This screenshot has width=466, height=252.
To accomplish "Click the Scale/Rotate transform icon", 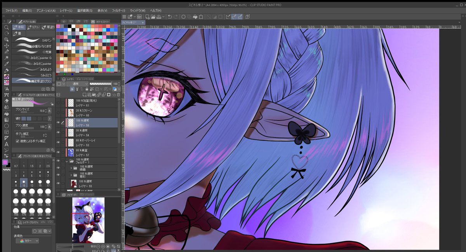I will (x=202, y=17).
